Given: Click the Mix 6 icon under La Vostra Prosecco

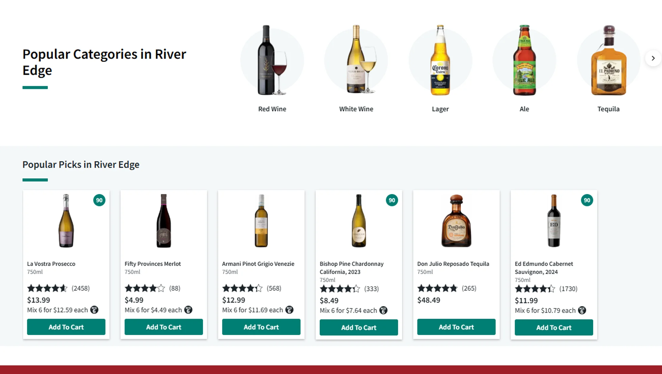Looking at the screenshot, I should click(x=94, y=310).
